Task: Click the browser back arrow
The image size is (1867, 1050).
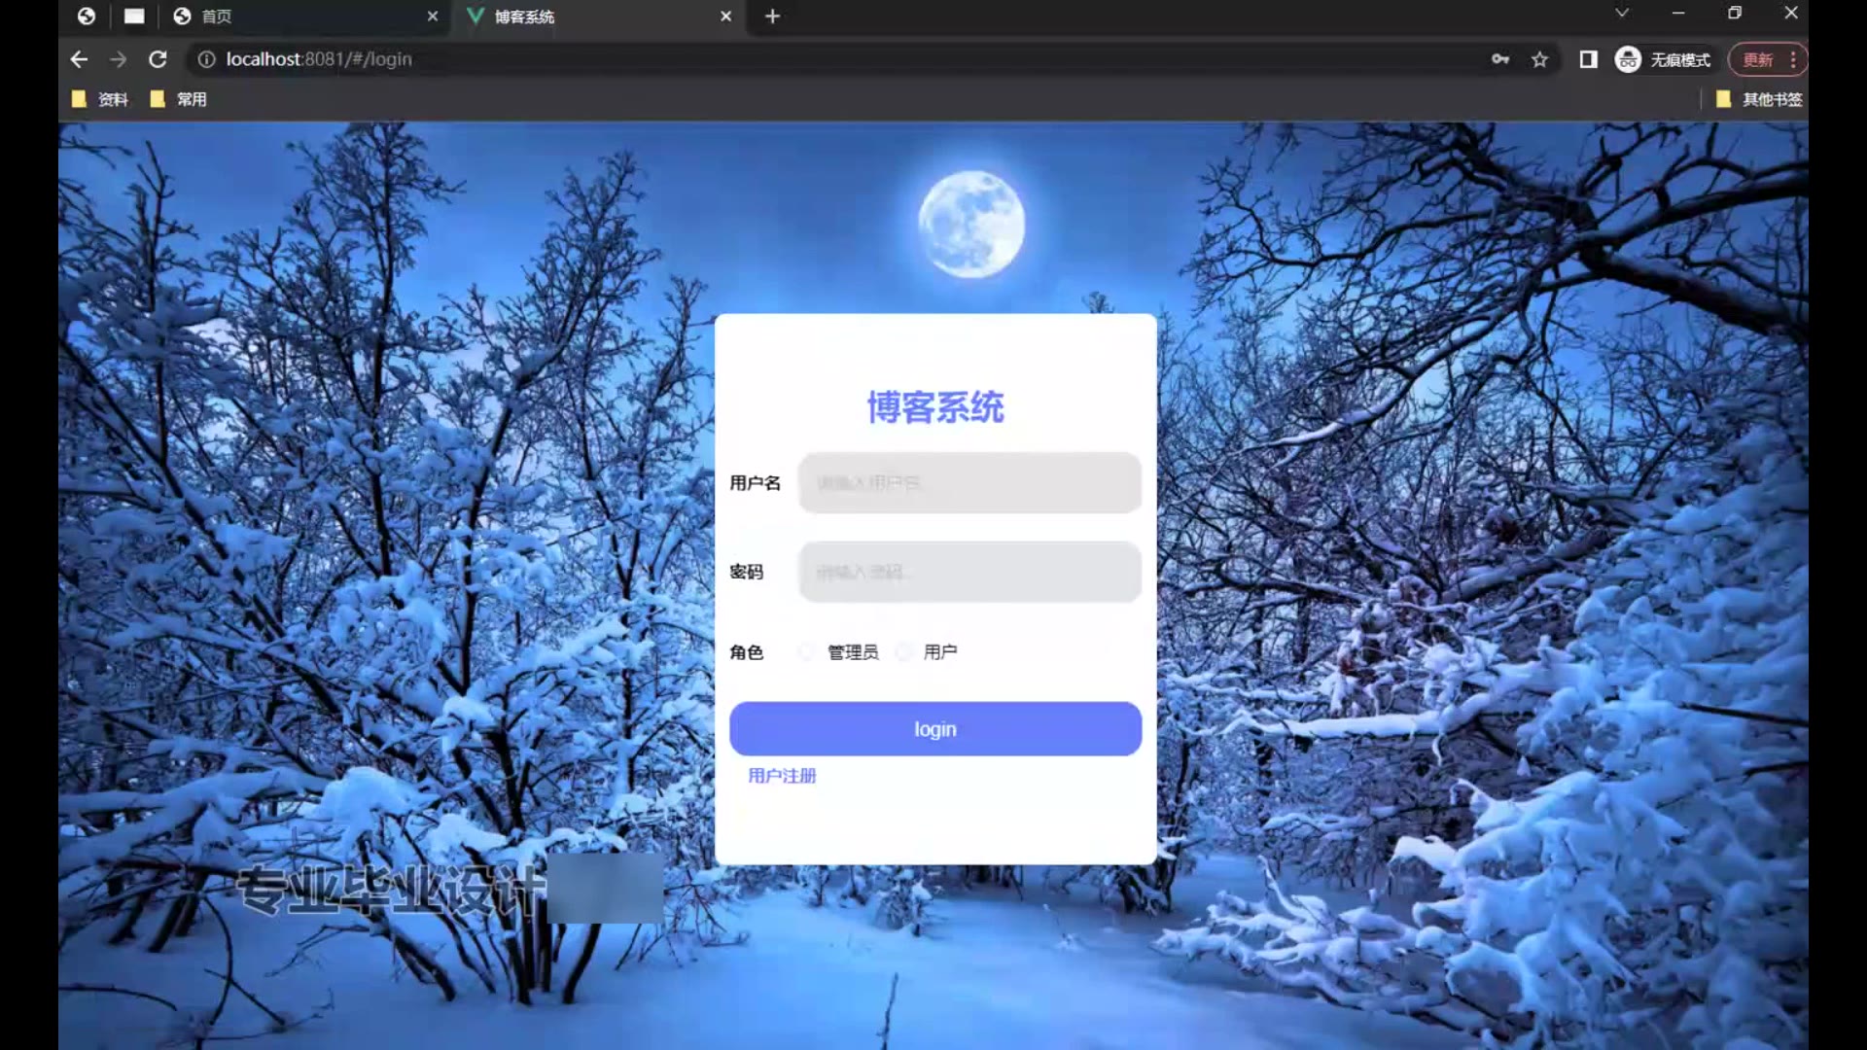Action: 79,59
